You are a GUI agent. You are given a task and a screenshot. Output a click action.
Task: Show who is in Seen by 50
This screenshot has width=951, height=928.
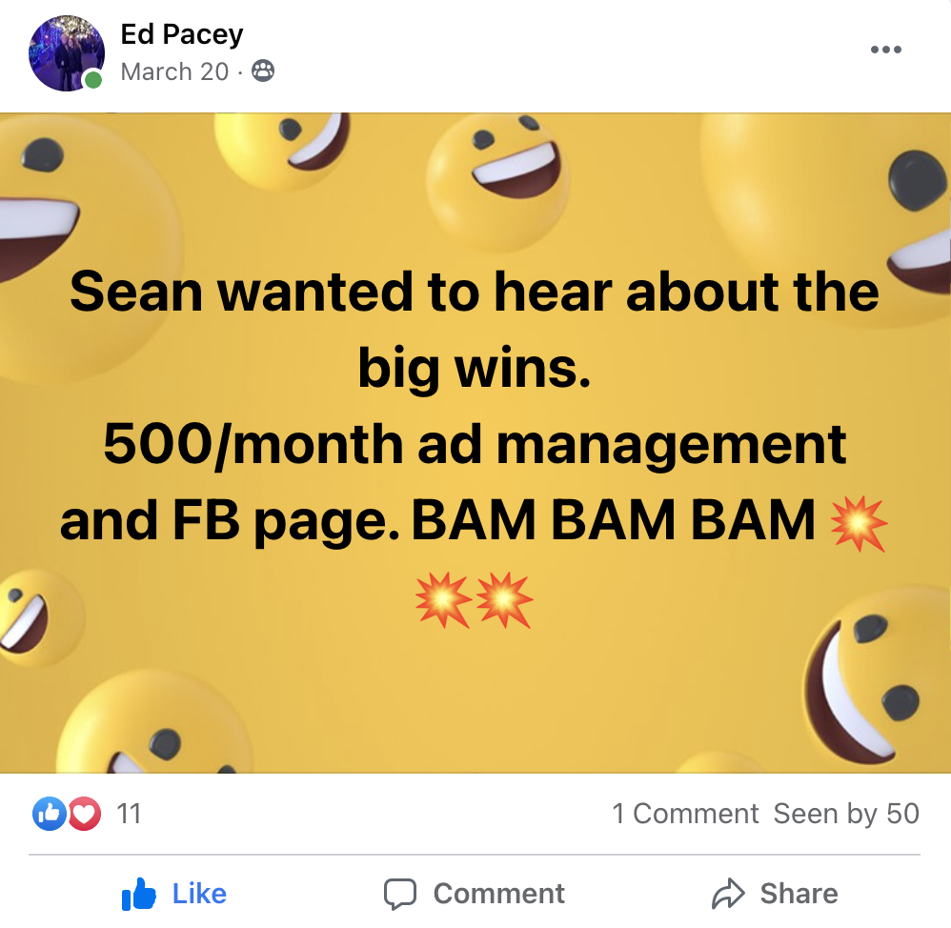coord(846,814)
